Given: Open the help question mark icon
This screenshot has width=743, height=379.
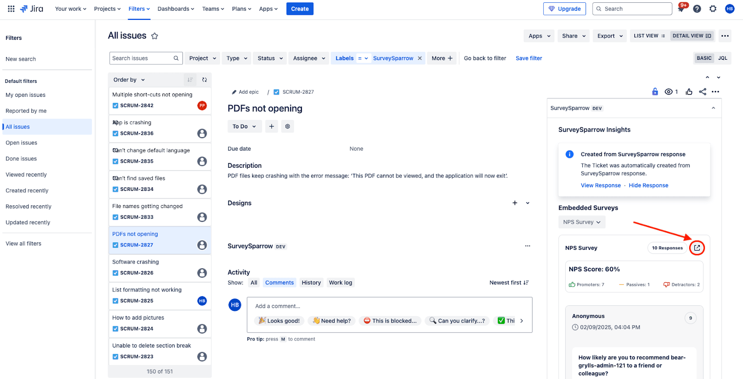Looking at the screenshot, I should tap(697, 9).
